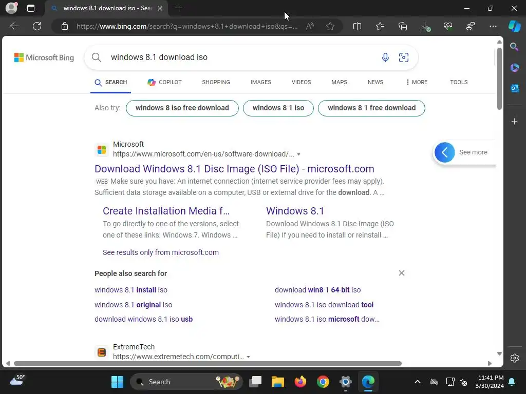Show hidden system tray icons chevron
Viewport: 526px width, 394px height.
[x=417, y=382]
